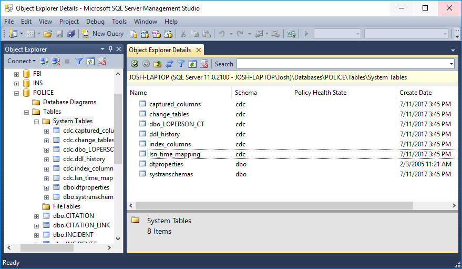Expand the dbo.CITATION table node

click(37, 216)
